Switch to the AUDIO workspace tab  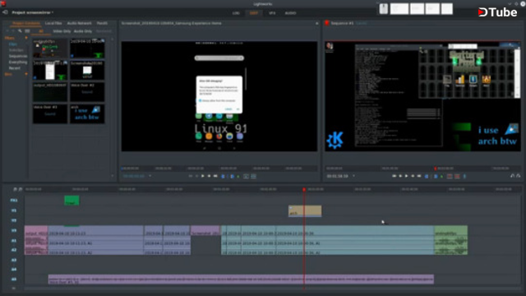(x=290, y=13)
